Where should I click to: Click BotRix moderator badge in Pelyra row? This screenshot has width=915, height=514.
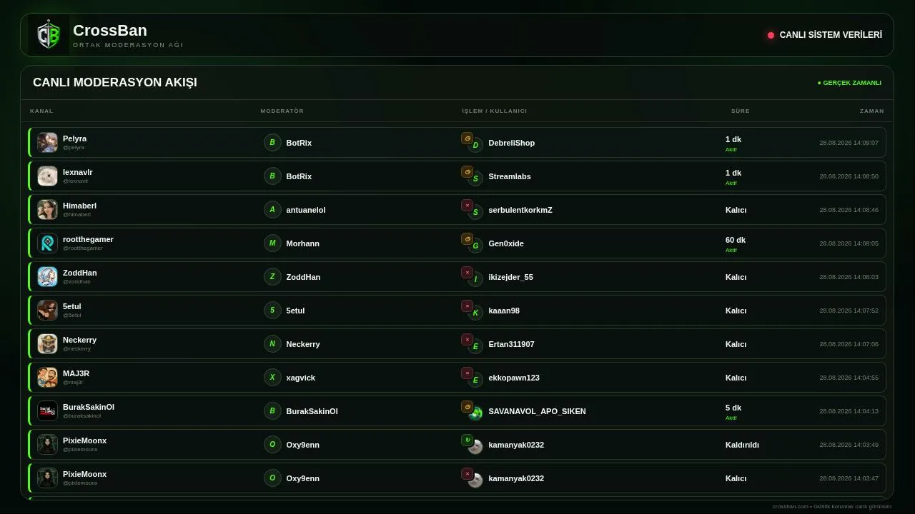coord(272,142)
